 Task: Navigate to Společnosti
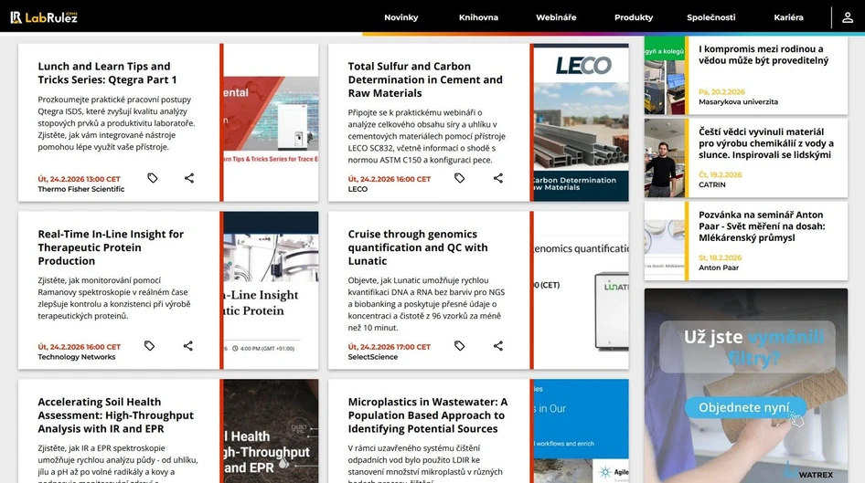click(711, 17)
